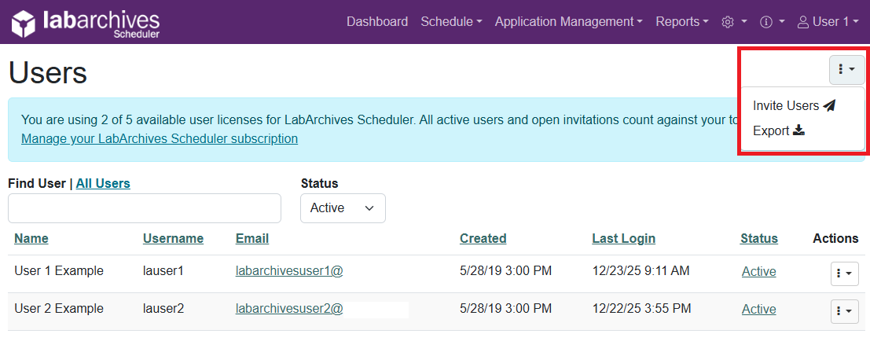Sort the table by Last Login
Image resolution: width=870 pixels, height=345 pixels.
[x=624, y=238]
